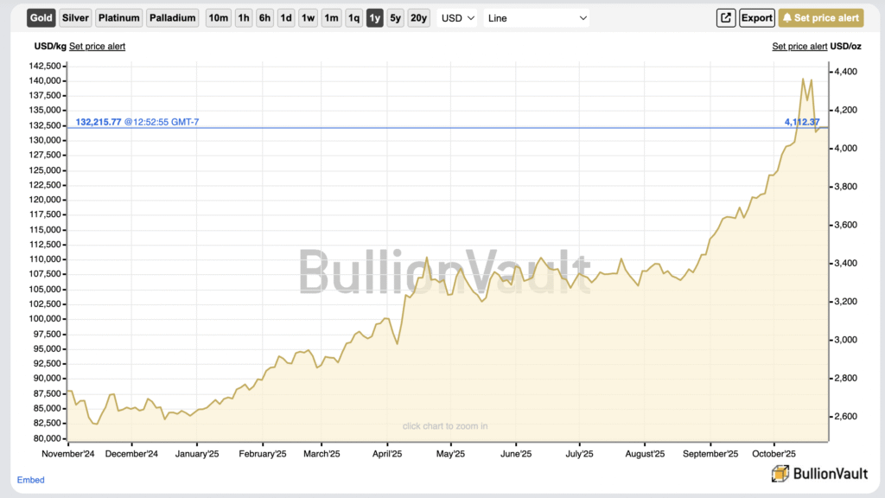Click the Set price alert button

point(820,17)
